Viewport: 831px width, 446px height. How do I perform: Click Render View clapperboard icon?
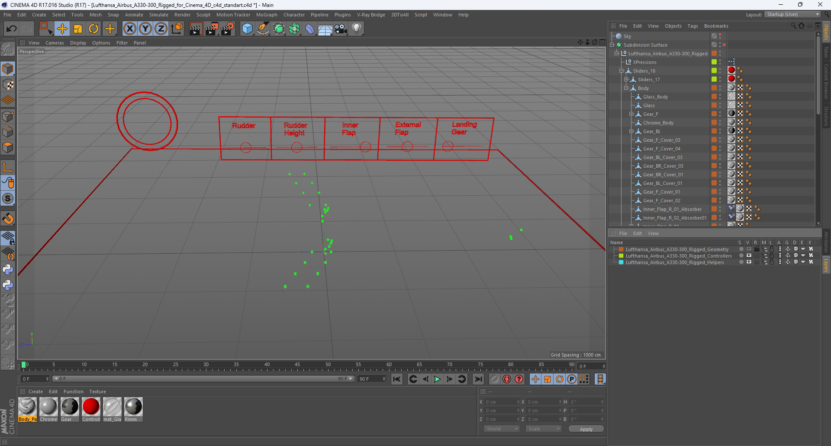pyautogui.click(x=196, y=29)
